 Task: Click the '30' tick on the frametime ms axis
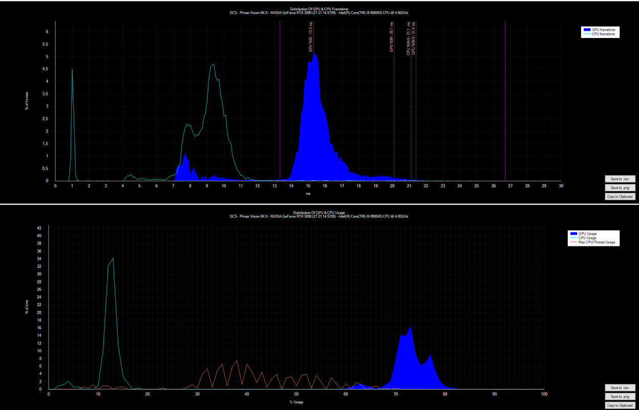(561, 186)
